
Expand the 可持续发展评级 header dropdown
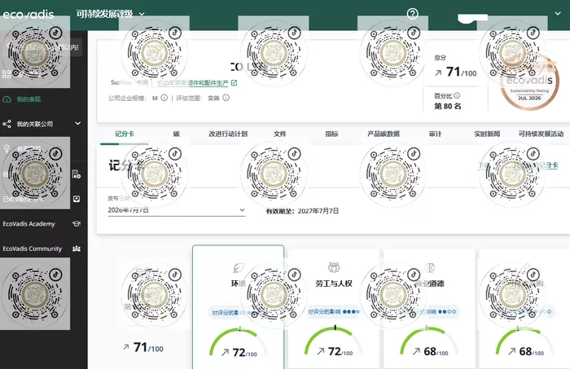(x=110, y=14)
